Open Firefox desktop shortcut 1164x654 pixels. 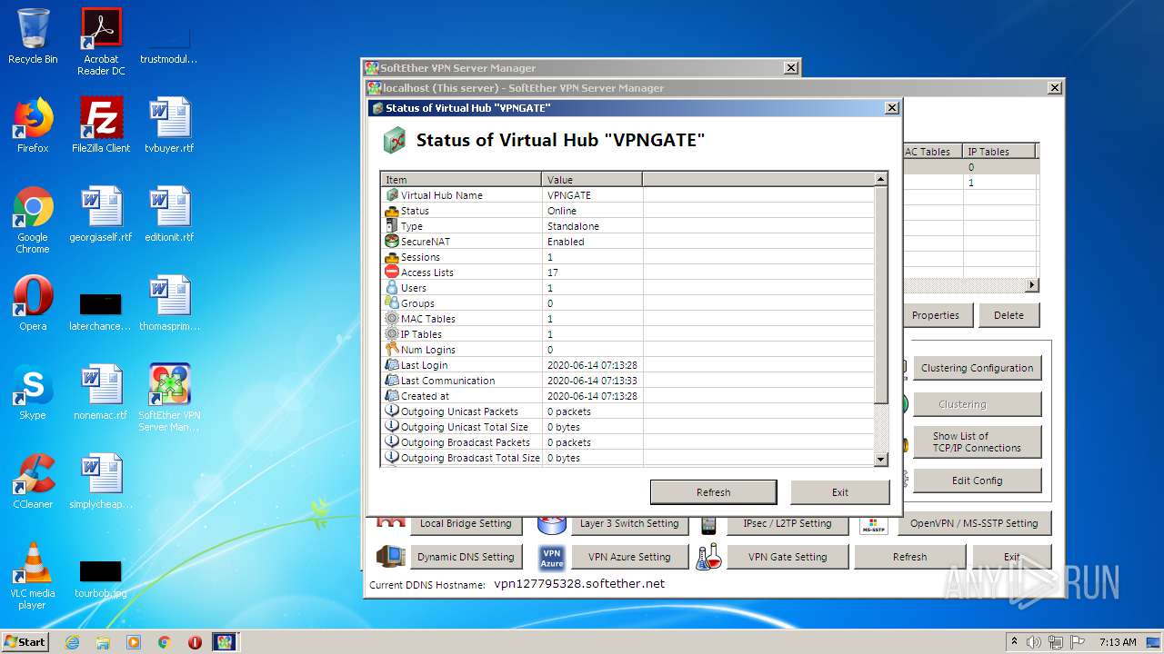33,125
